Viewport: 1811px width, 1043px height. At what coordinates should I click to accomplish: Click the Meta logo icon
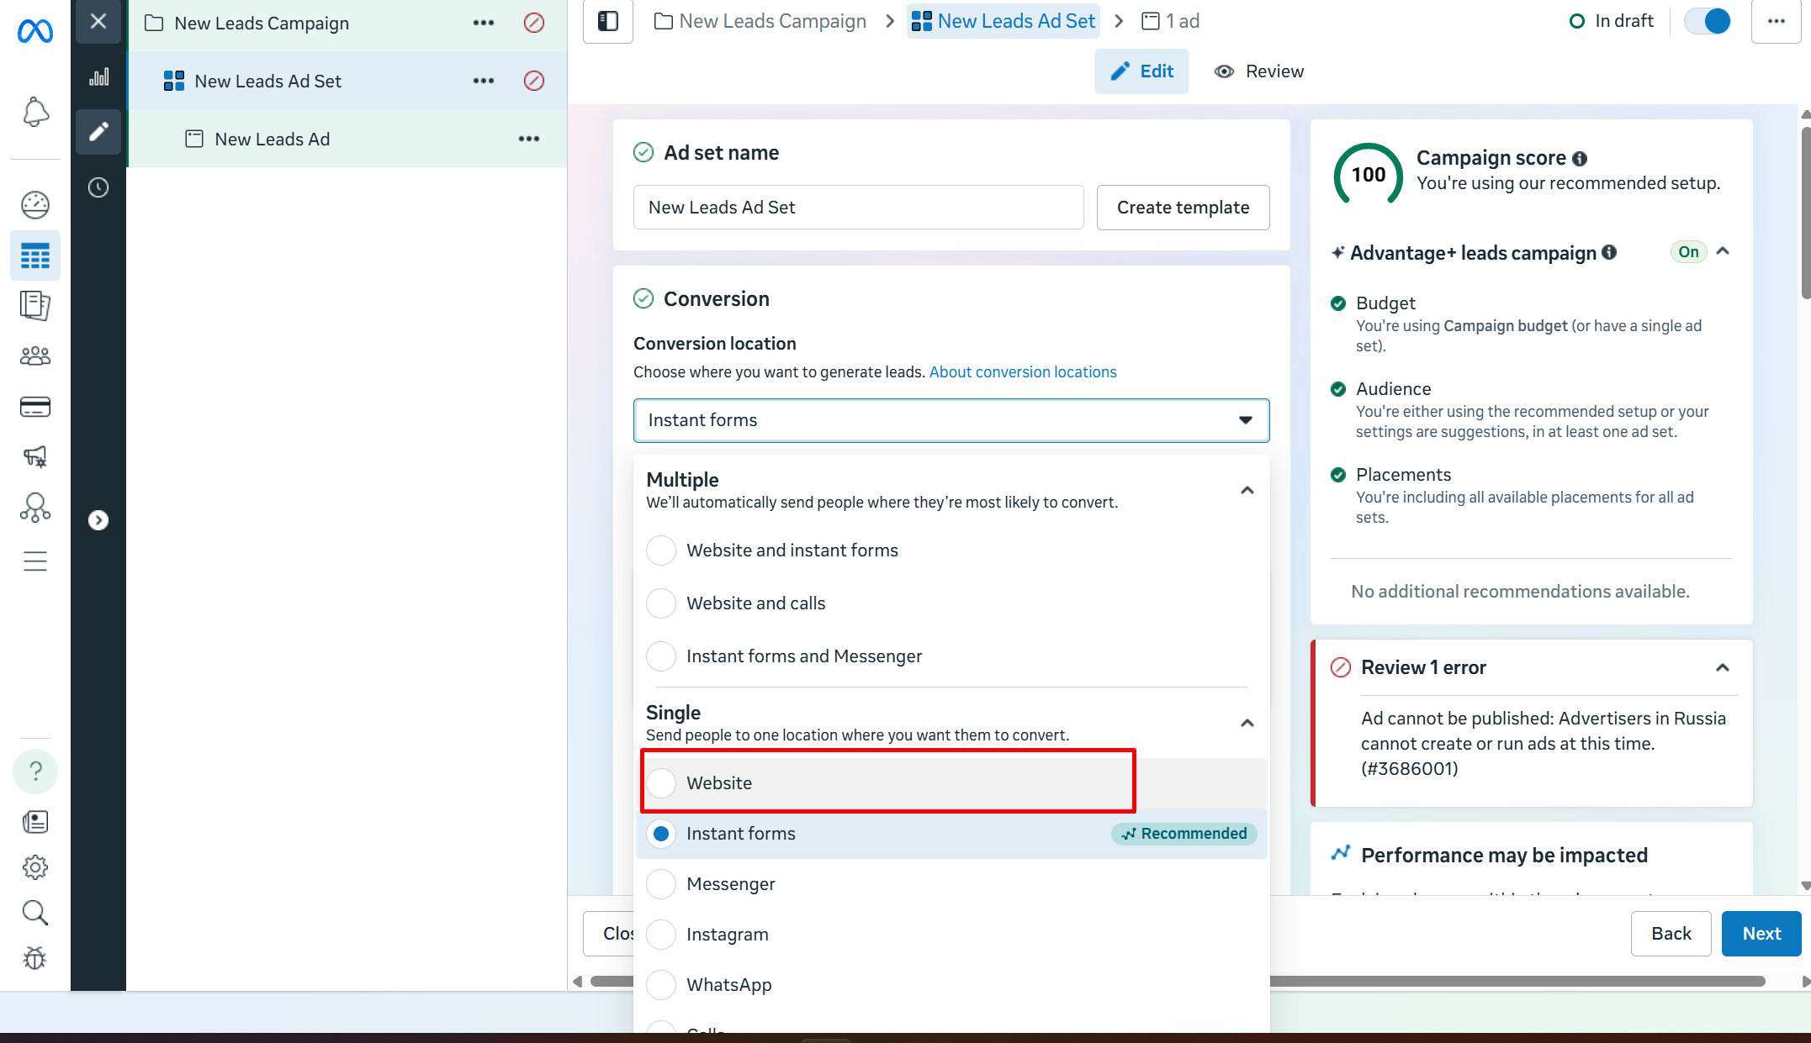(x=35, y=31)
